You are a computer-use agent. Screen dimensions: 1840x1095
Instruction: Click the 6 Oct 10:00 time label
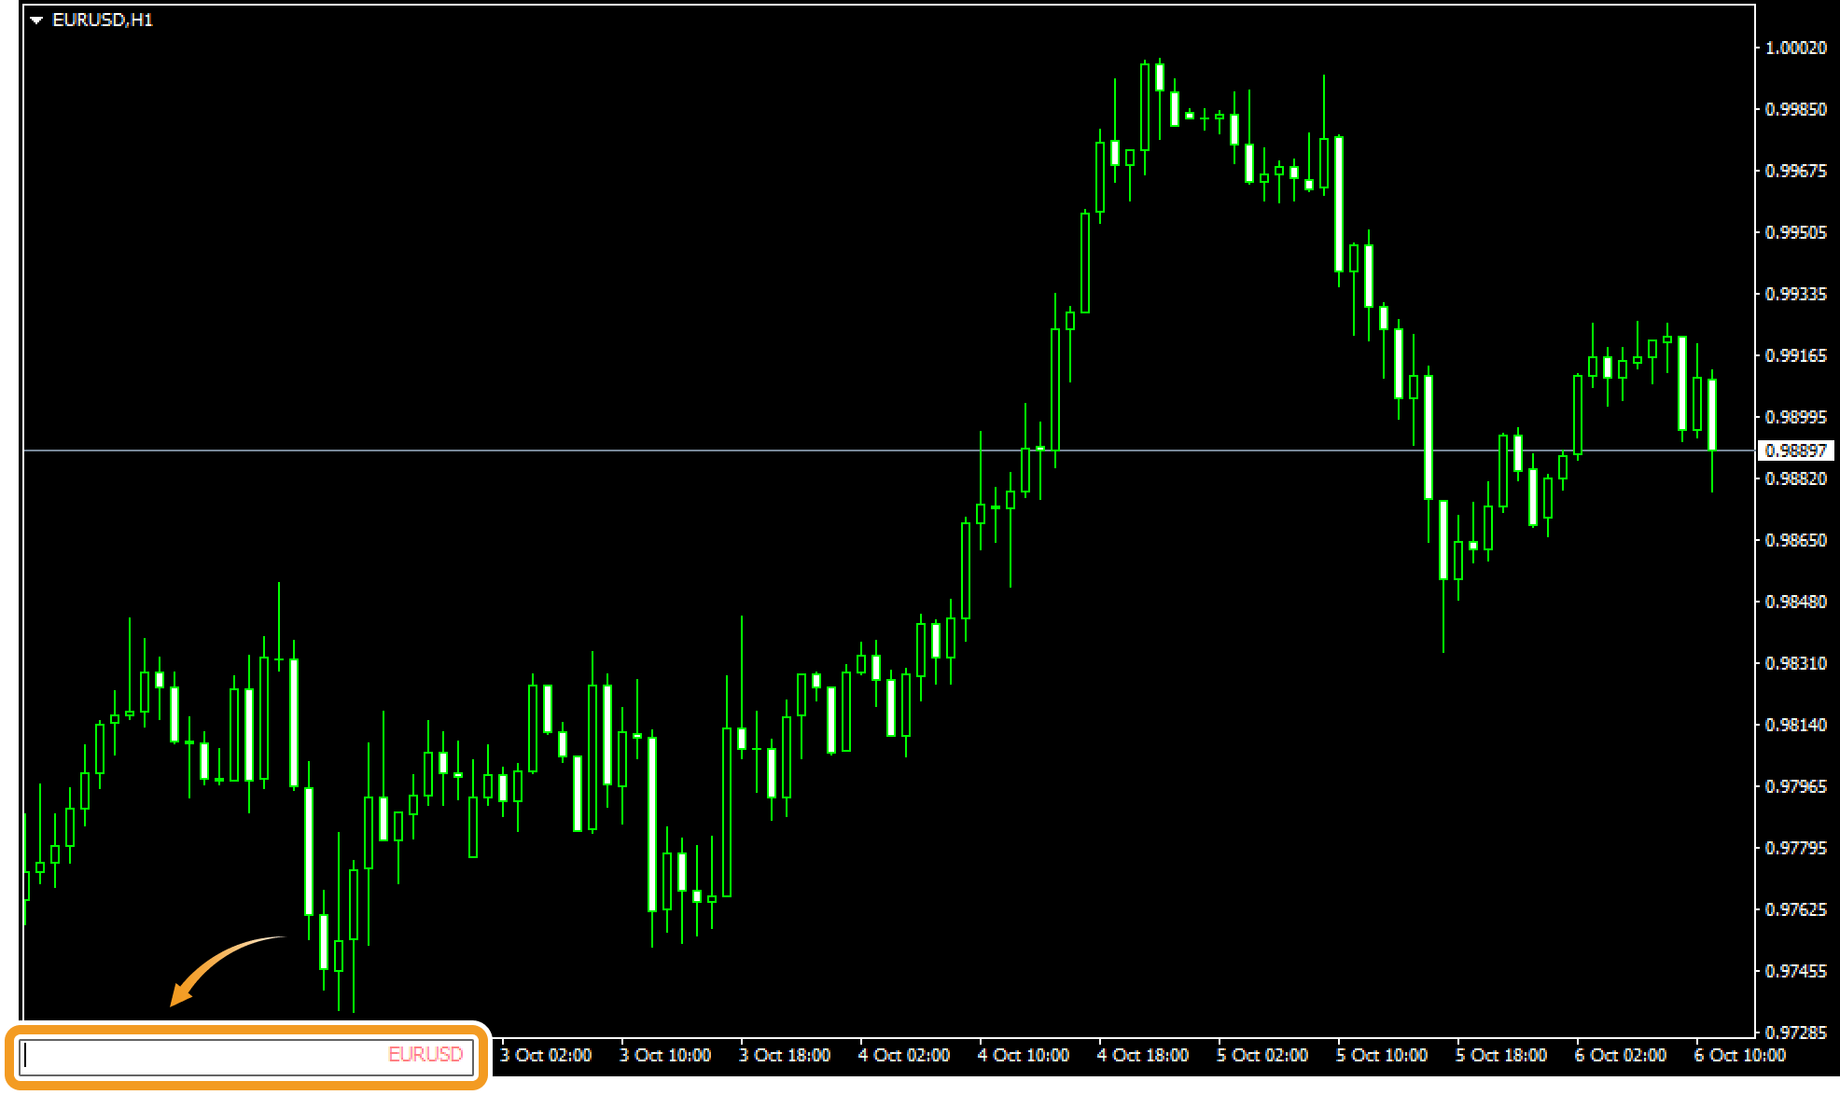pyautogui.click(x=1740, y=1055)
